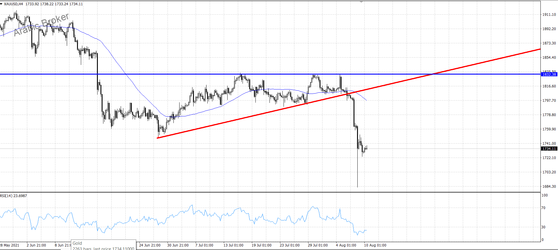Click the 10 Aug 01:00 time label
Screen dimensions: 558x250
click(x=375, y=245)
